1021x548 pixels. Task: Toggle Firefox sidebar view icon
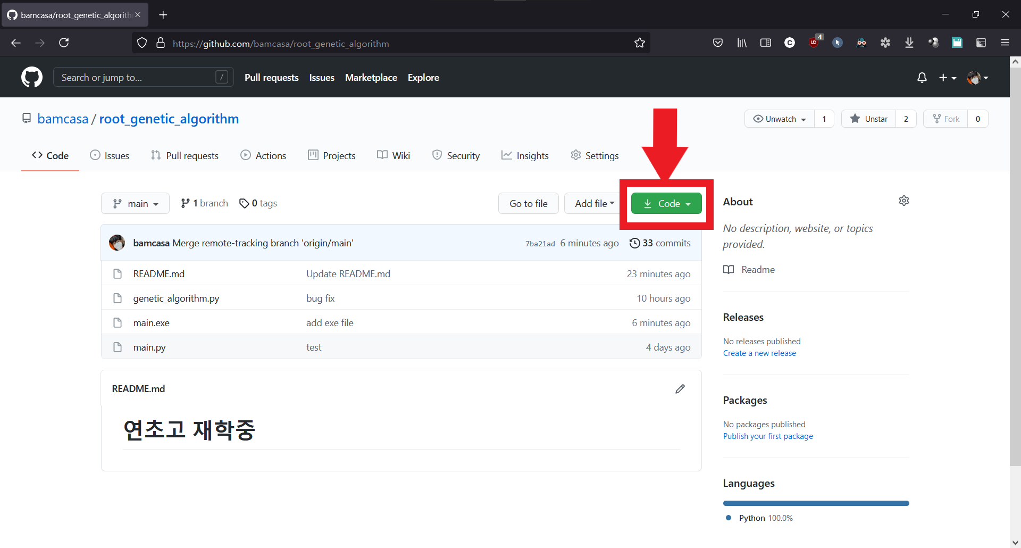coord(766,43)
